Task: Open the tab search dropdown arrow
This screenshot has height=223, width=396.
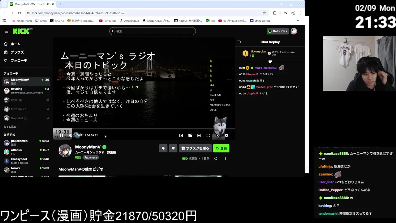Action: (x=4, y=4)
